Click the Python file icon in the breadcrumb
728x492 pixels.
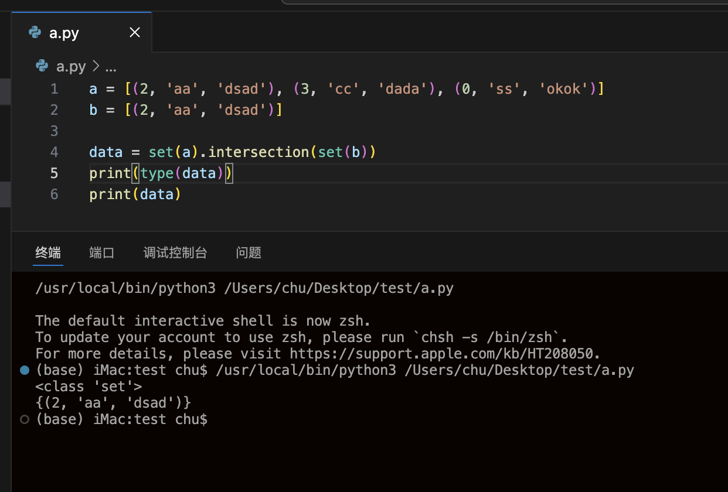[x=42, y=66]
